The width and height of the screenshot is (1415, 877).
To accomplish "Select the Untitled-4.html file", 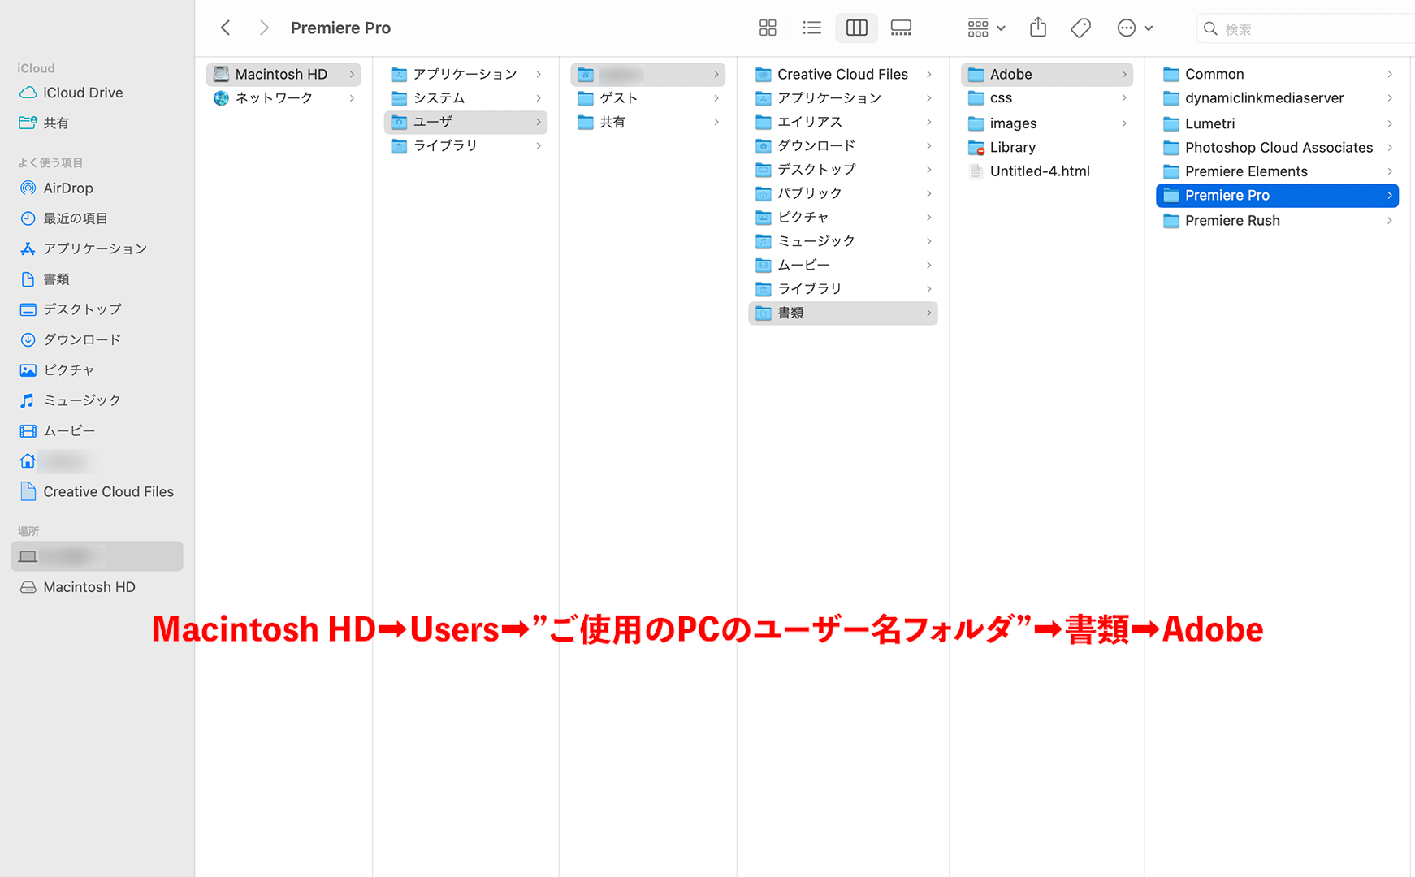I will tap(1040, 171).
